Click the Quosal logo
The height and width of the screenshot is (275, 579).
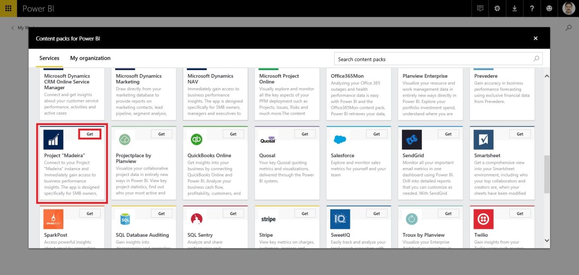pyautogui.click(x=268, y=140)
